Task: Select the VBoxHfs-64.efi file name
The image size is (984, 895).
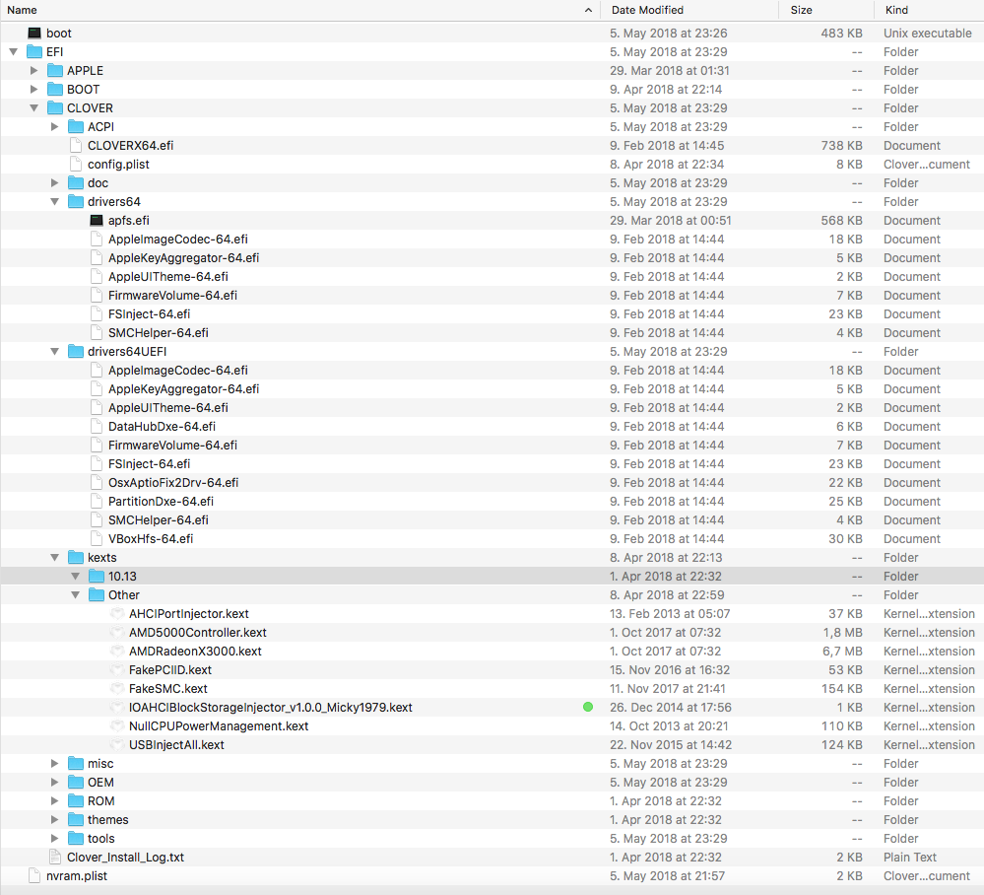Action: pos(151,539)
